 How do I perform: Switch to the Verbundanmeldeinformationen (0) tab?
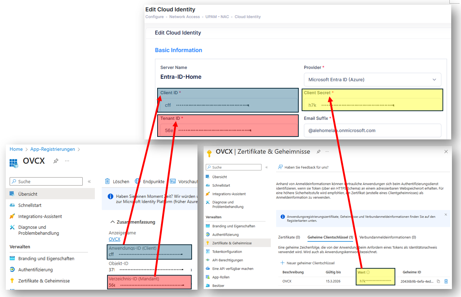coord(387,237)
